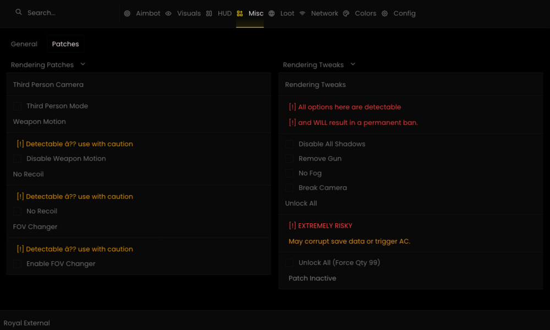Click 'May corrupt save data' warning text
The height and width of the screenshot is (330, 550).
[349, 241]
